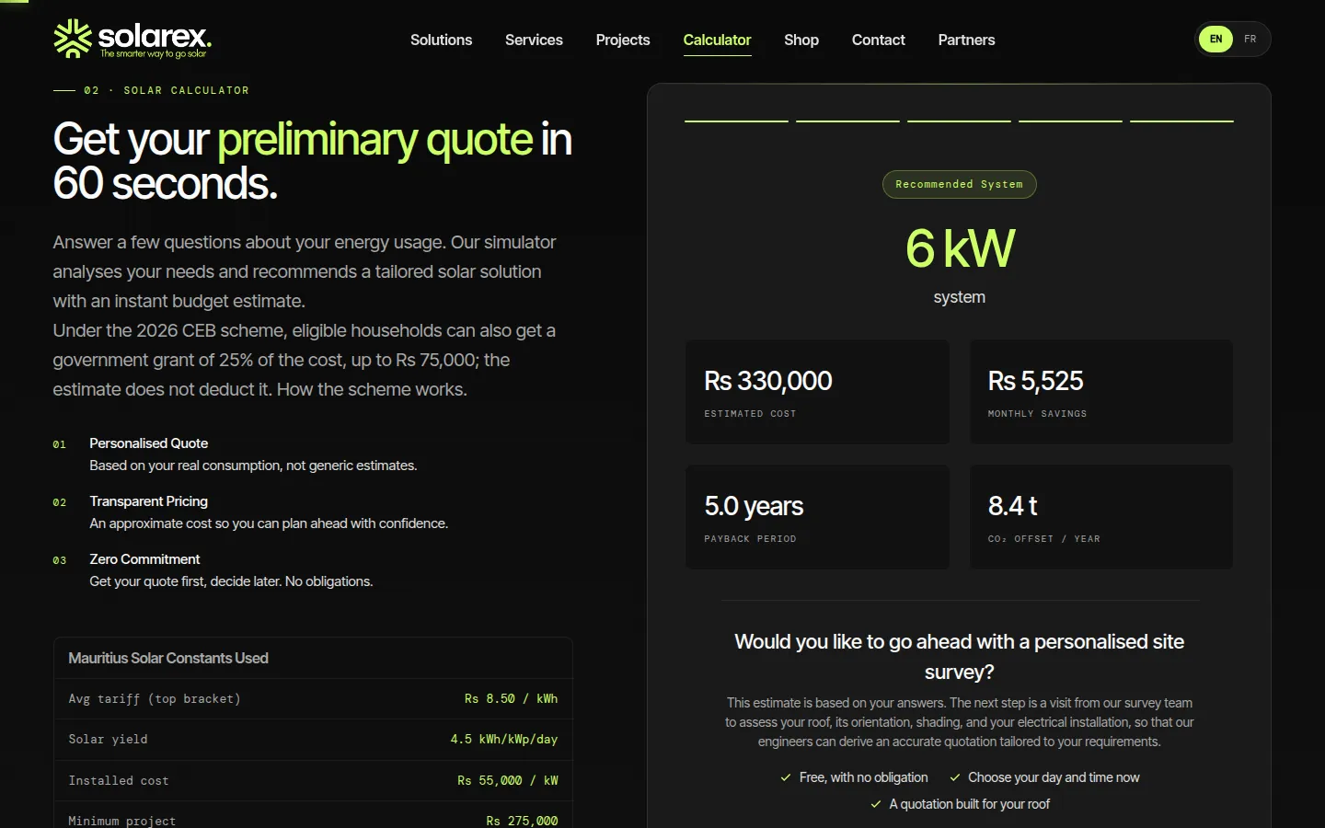Switch the language to EN
Viewport: 1325px width, 828px height.
(1216, 39)
